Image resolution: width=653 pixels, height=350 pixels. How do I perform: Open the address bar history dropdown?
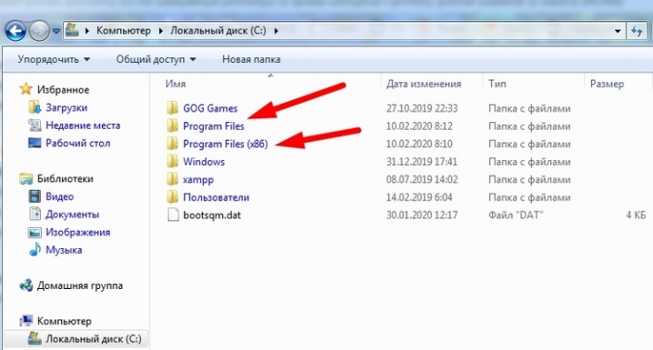tap(618, 31)
